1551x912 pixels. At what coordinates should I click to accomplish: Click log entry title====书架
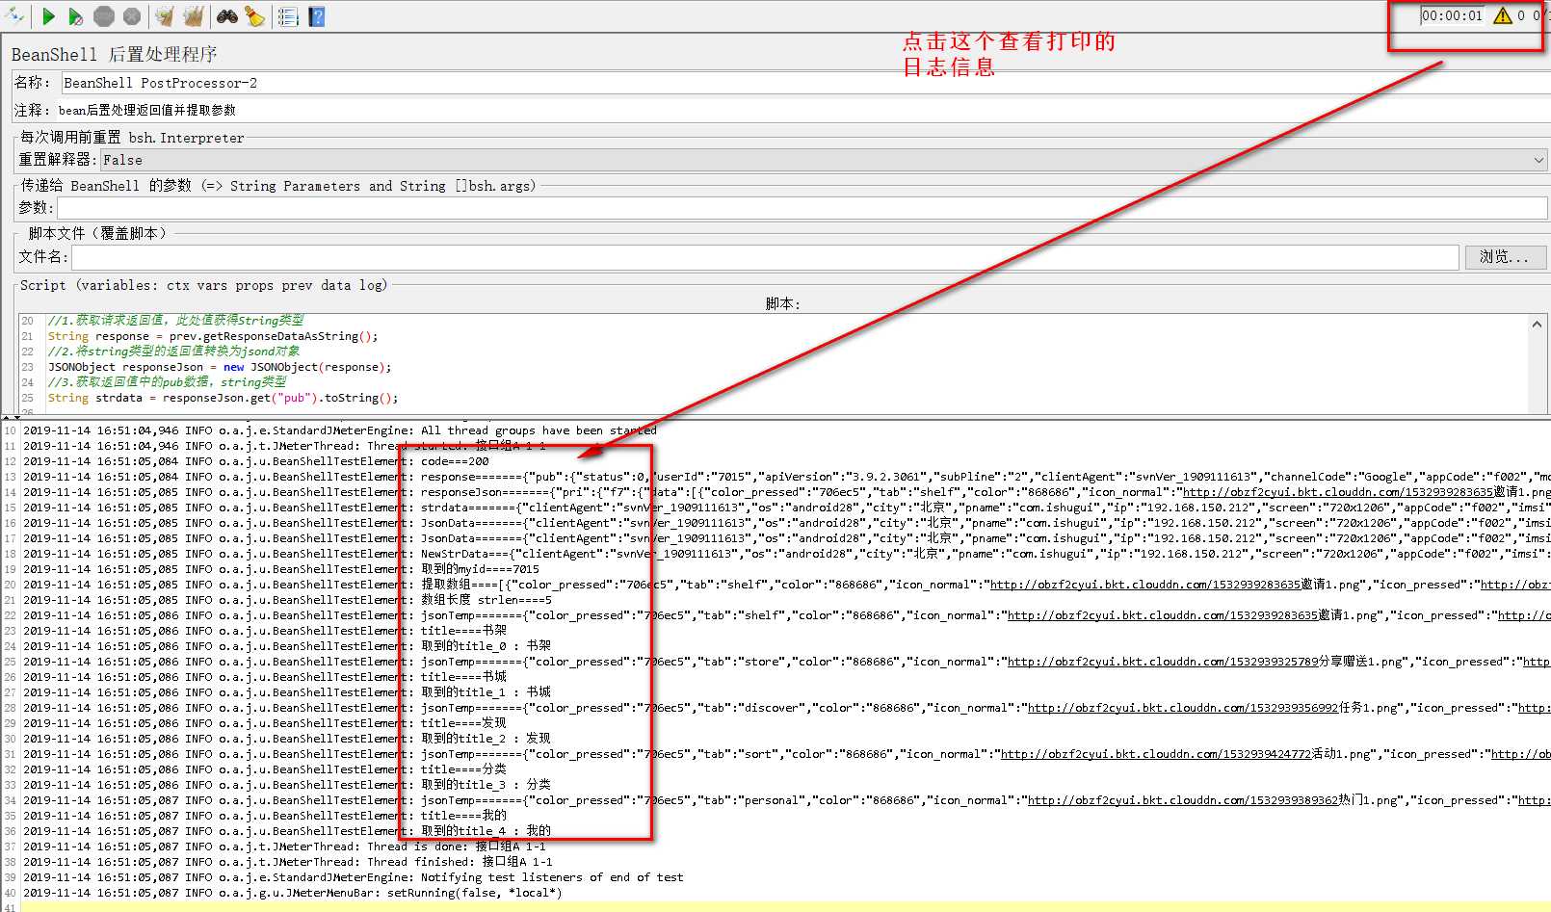pyautogui.click(x=463, y=631)
